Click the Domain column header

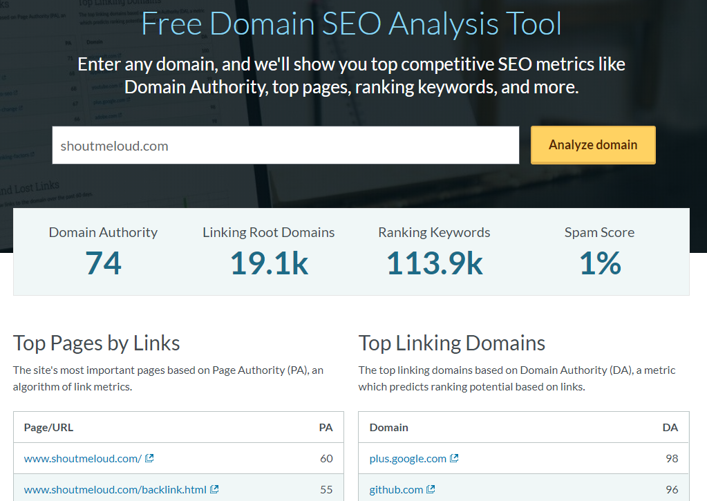pyautogui.click(x=388, y=428)
